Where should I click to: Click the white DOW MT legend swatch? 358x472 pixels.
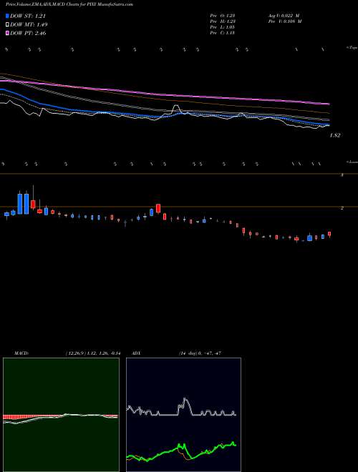(x=8, y=25)
